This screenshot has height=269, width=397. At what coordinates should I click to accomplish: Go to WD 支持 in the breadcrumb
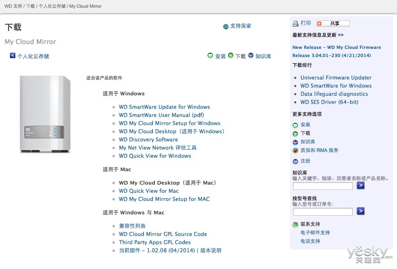pos(13,6)
